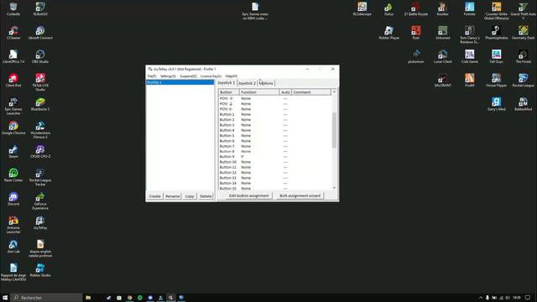Viewport: 537px width, 302px height.
Task: Switch to the Options tab
Action: pyautogui.click(x=266, y=83)
